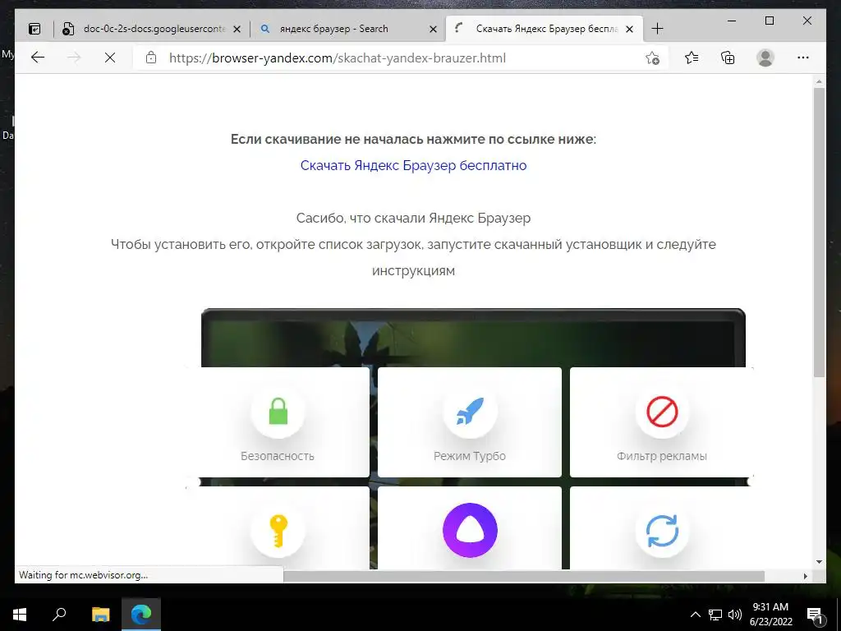This screenshot has height=631, width=841.
Task: Open the volume control icon
Action: (x=735, y=615)
